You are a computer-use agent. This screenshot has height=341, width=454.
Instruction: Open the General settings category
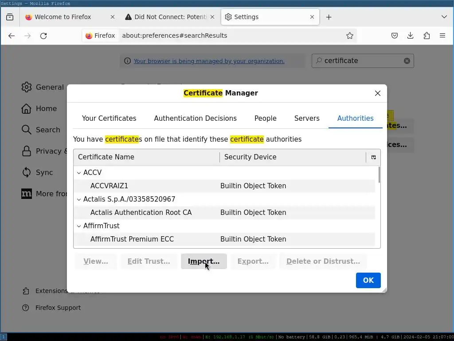click(43, 87)
